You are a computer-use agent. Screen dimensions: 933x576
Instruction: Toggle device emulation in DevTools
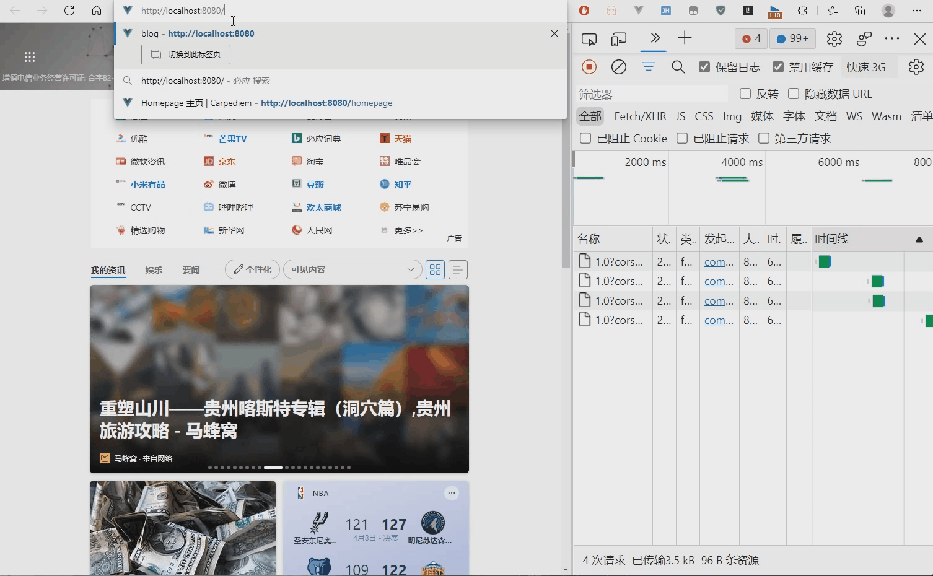pos(619,39)
